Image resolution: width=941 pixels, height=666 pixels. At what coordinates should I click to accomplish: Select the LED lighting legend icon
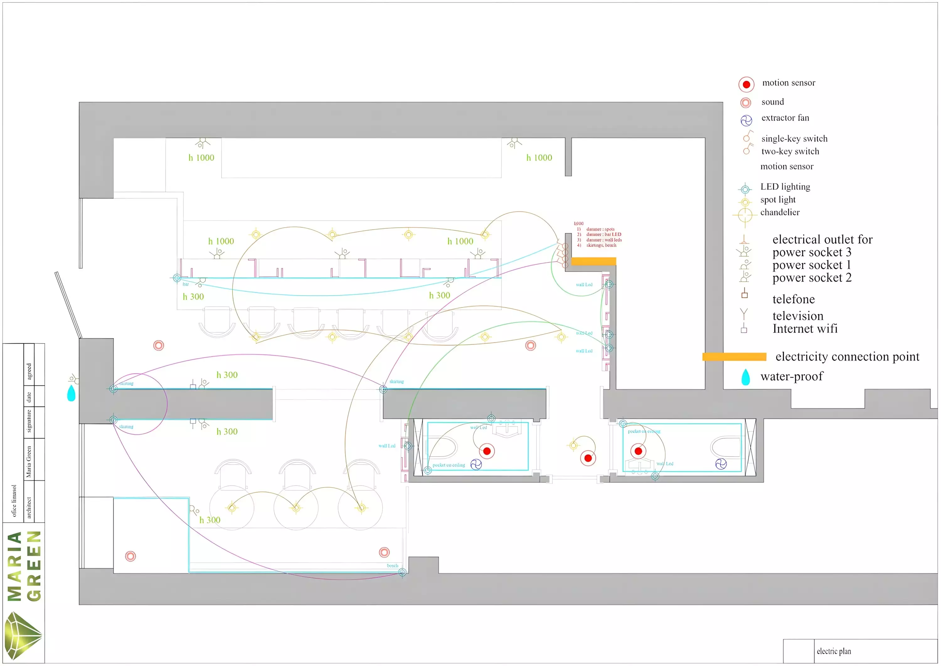click(x=745, y=189)
